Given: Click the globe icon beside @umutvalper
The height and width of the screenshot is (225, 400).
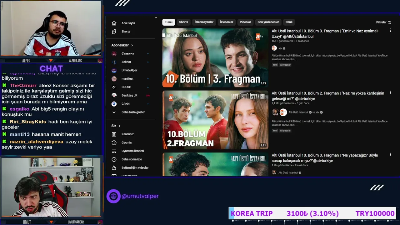Looking at the screenshot, I should pos(113,196).
